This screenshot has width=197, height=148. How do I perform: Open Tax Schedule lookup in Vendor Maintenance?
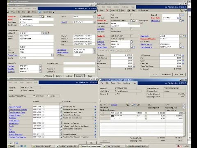point(94,50)
